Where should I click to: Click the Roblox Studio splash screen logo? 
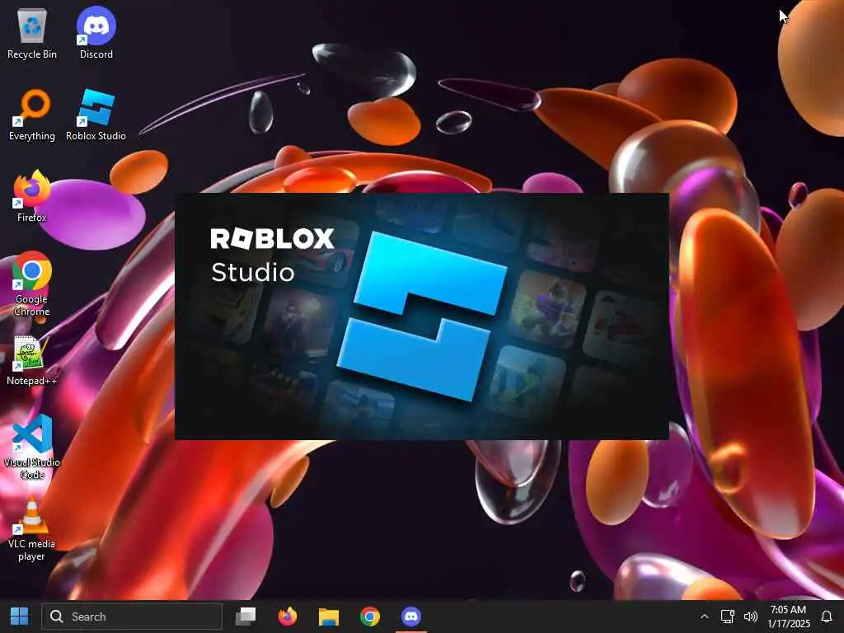click(x=422, y=316)
